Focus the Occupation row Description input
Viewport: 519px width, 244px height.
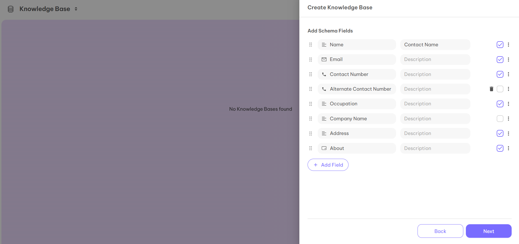coord(435,104)
